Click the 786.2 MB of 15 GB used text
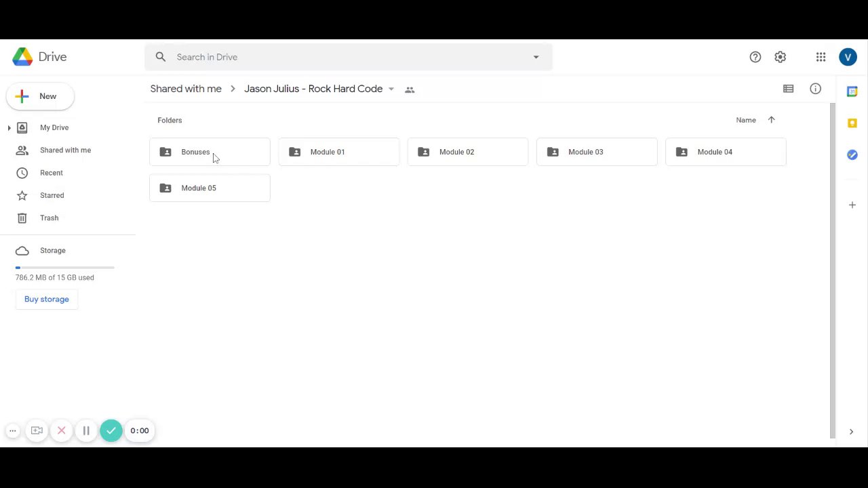The height and width of the screenshot is (488, 868). 55,277
